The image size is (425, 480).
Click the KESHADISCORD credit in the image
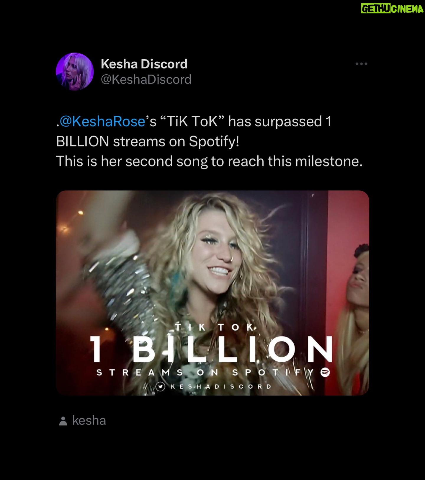pyautogui.click(x=221, y=386)
